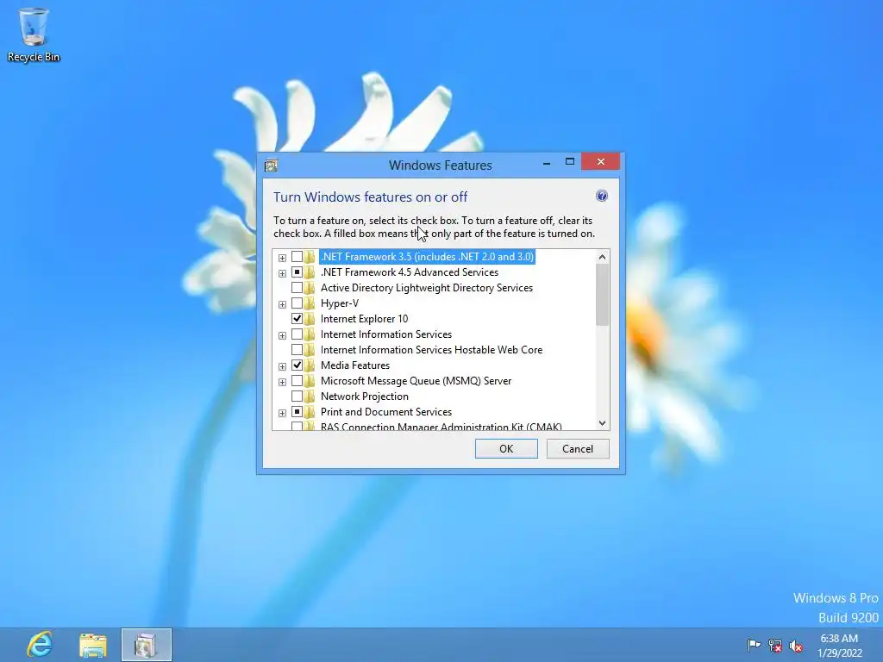The image size is (883, 662).
Task: Close the Windows Features dialog
Action: click(601, 161)
